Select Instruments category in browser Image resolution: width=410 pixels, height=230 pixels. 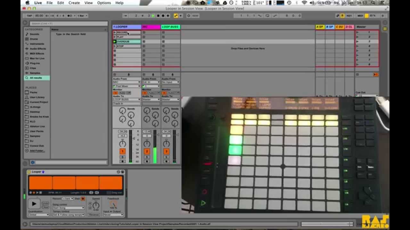[x=37, y=44]
